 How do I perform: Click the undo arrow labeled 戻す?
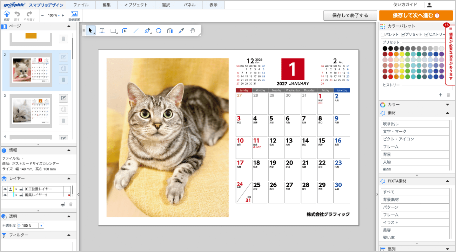pyautogui.click(x=17, y=15)
